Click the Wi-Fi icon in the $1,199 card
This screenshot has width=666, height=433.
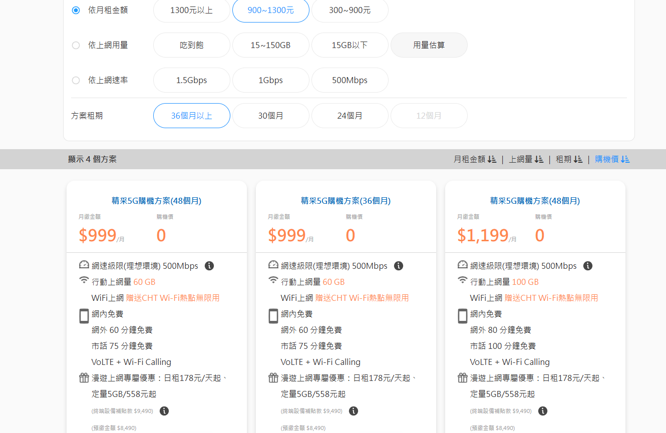[463, 280]
